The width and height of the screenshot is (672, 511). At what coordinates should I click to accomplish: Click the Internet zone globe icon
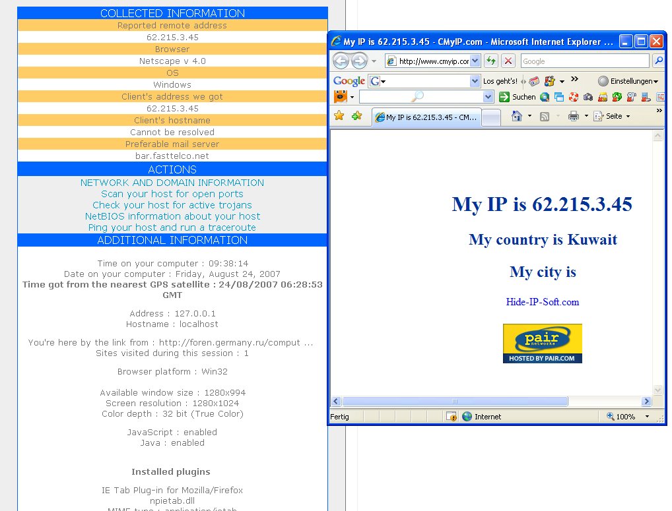point(467,417)
